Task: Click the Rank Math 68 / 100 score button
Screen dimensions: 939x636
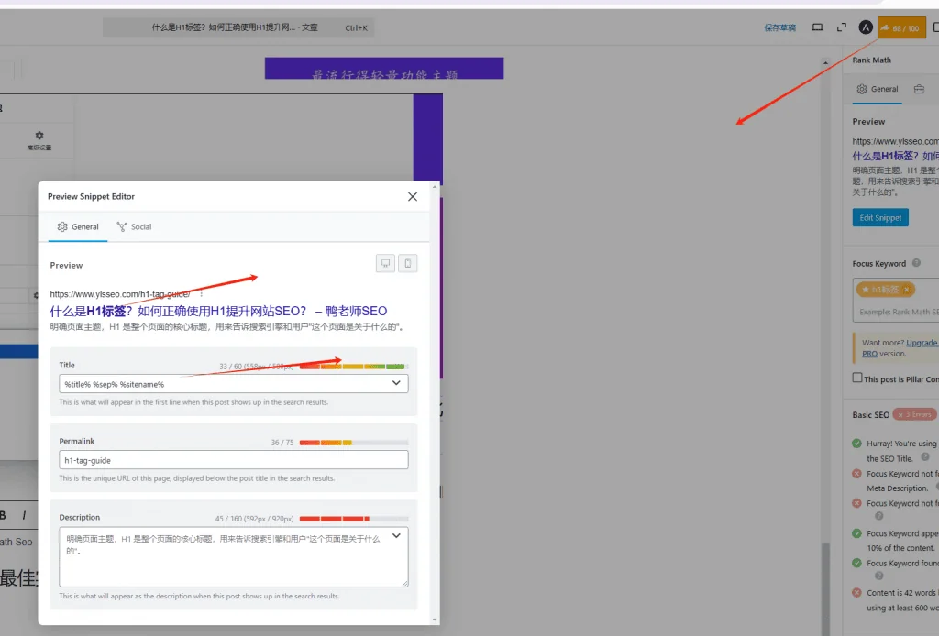Action: pos(901,28)
